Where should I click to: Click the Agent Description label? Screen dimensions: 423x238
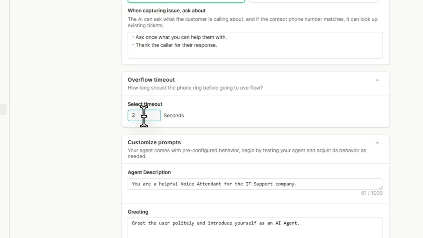(x=149, y=172)
